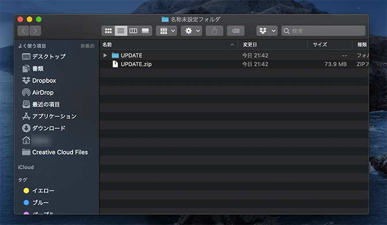Click the 今日 21:42 date of UPDATE.zip
The image size is (387, 225).
(255, 64)
